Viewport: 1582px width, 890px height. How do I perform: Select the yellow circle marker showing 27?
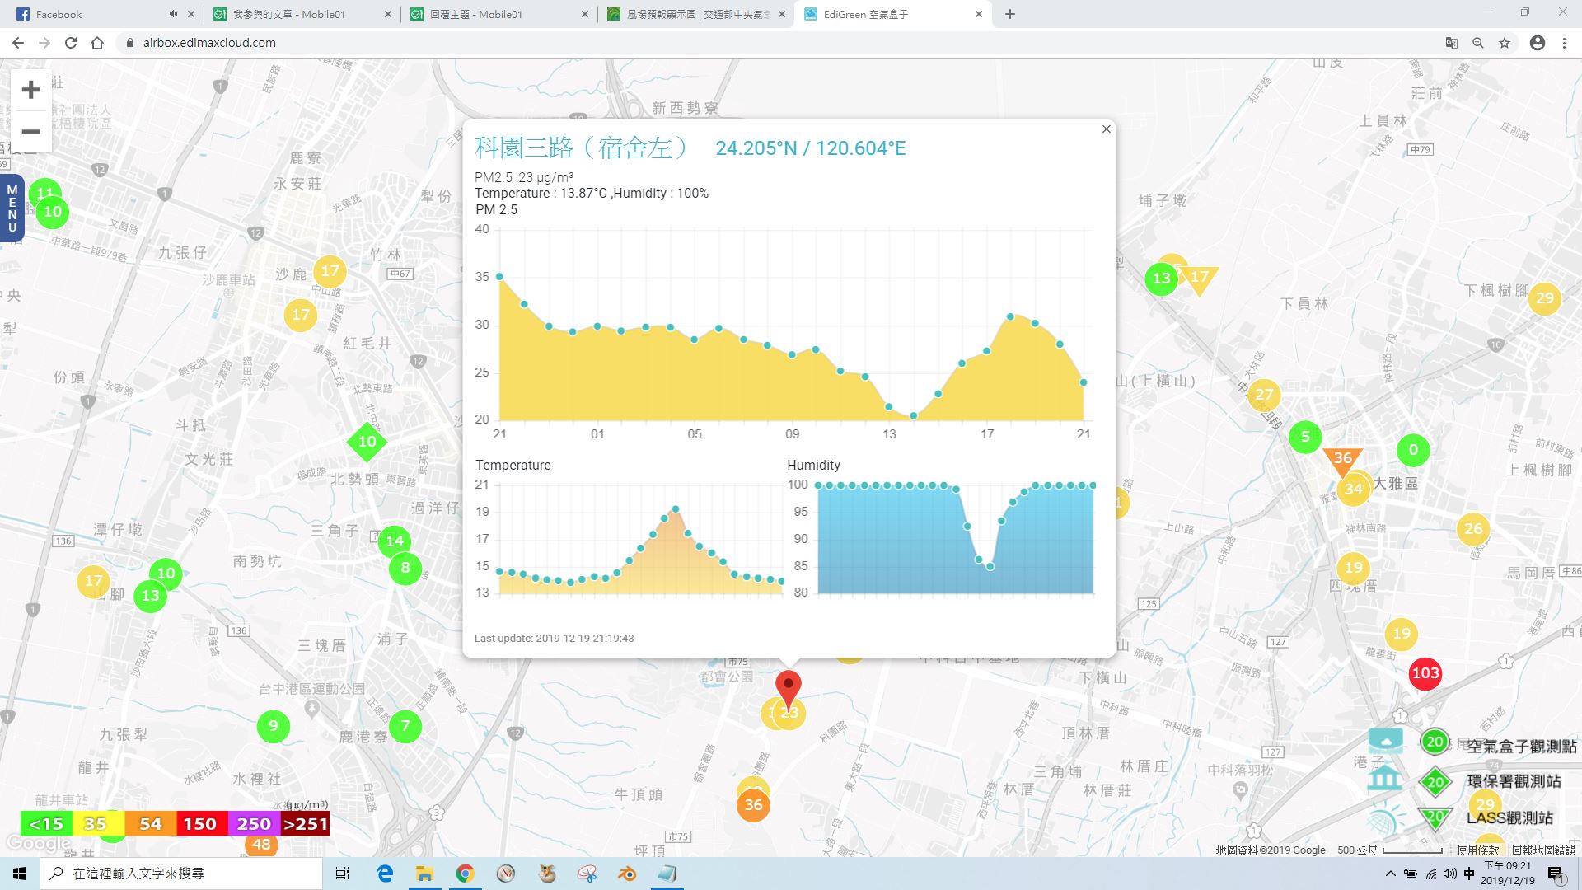(x=1264, y=395)
